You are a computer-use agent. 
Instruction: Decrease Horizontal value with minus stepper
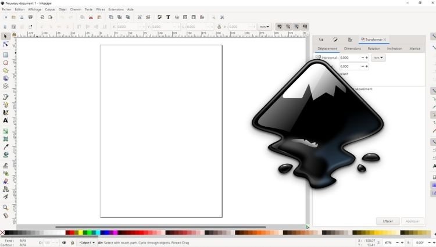click(x=363, y=58)
